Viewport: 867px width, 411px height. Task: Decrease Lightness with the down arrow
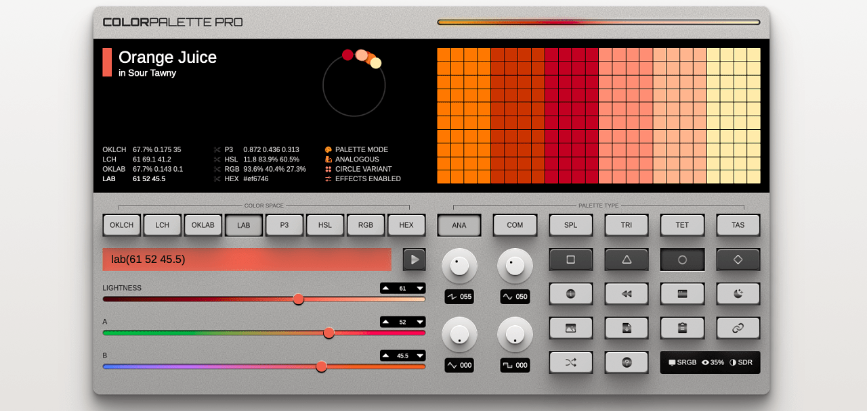click(x=420, y=288)
